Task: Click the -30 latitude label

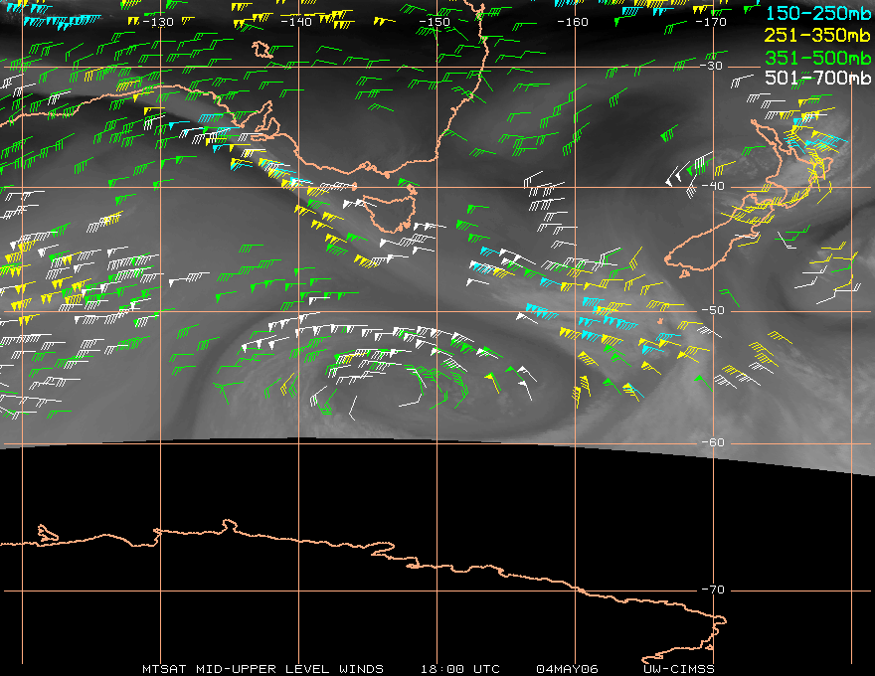Action: coord(713,67)
